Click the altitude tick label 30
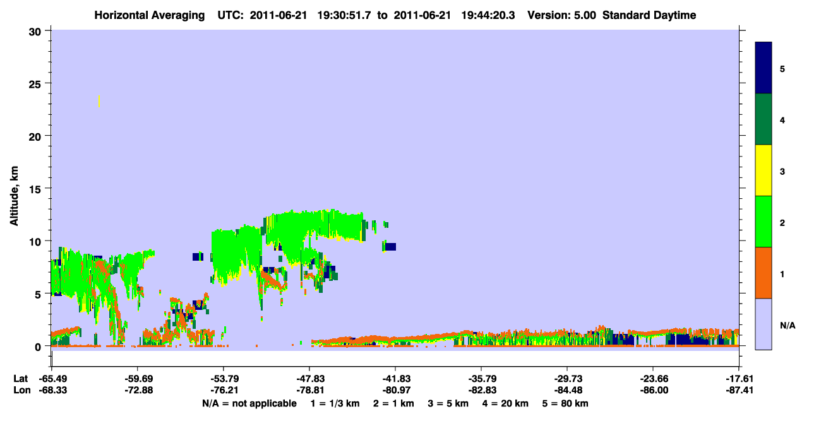This screenshot has height=421, width=821. 37,31
